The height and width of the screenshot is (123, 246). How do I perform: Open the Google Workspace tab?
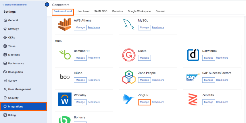pos(139,11)
